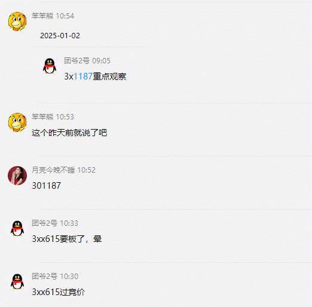The height and width of the screenshot is (307, 312).
Task: Click the 09:05 timestamp of the quoted message
Action: pos(101,61)
